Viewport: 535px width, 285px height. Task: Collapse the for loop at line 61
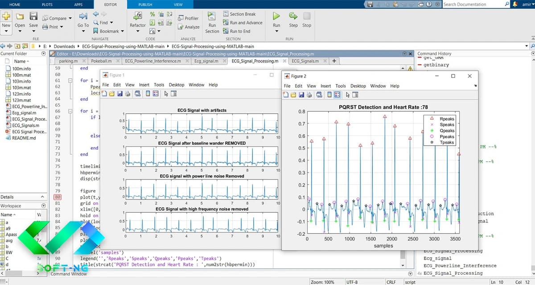coord(70,81)
